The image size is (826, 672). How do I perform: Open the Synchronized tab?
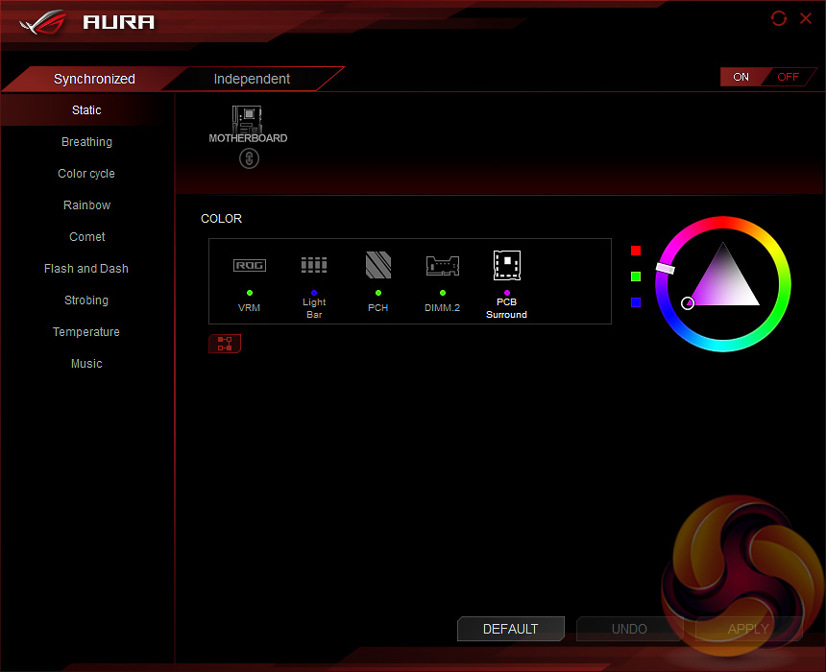point(94,79)
